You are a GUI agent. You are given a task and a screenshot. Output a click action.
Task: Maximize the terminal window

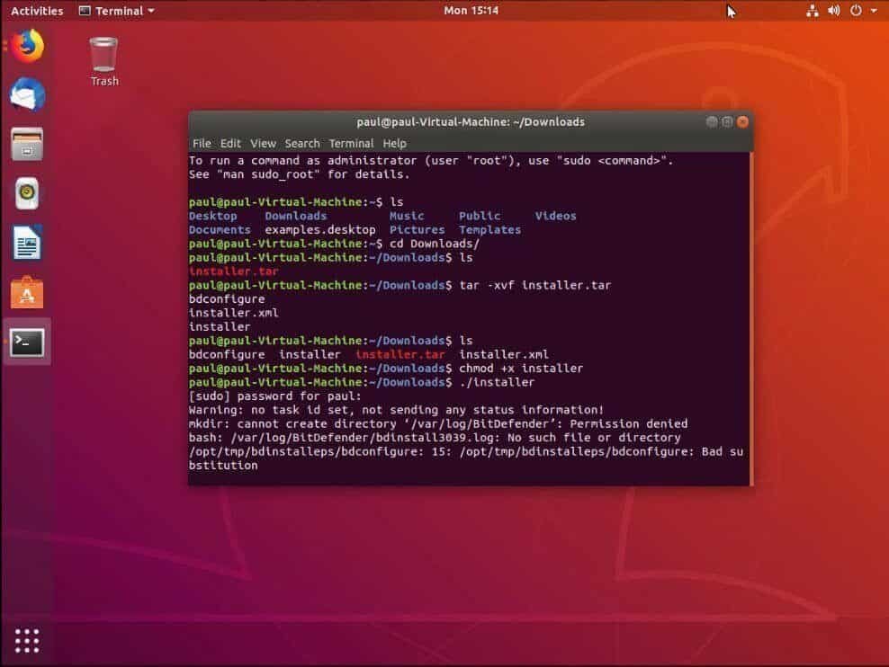(x=727, y=121)
